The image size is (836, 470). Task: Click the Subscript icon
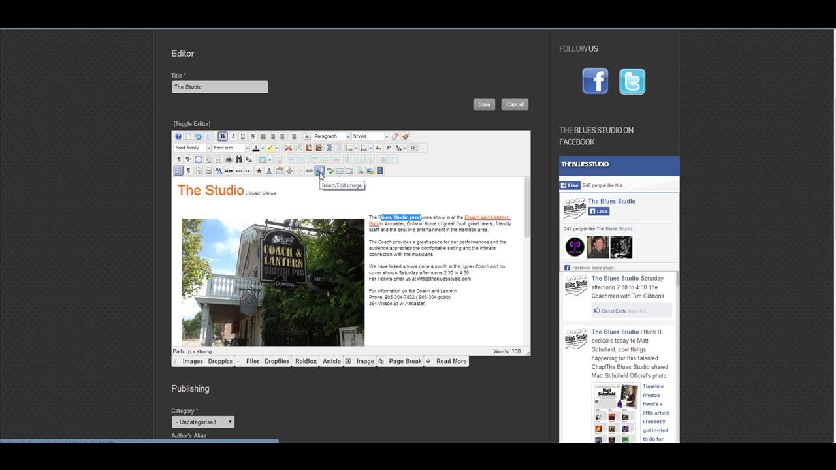(378, 148)
